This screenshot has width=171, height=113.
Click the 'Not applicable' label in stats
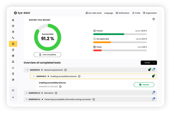[103, 39]
